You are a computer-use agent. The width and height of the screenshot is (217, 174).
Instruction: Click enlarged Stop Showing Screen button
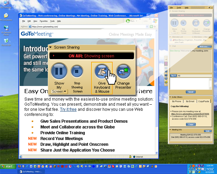77,71
